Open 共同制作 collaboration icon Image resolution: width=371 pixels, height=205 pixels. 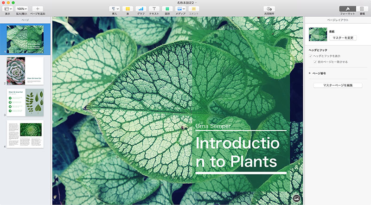point(269,9)
